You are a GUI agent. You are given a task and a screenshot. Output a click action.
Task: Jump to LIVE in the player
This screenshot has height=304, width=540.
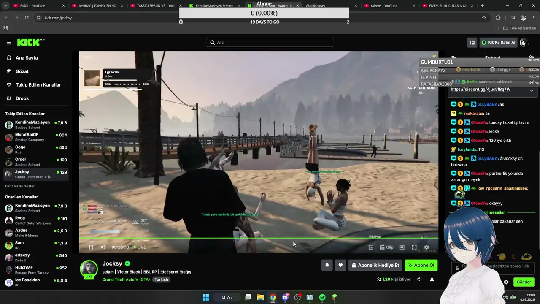tap(140, 247)
